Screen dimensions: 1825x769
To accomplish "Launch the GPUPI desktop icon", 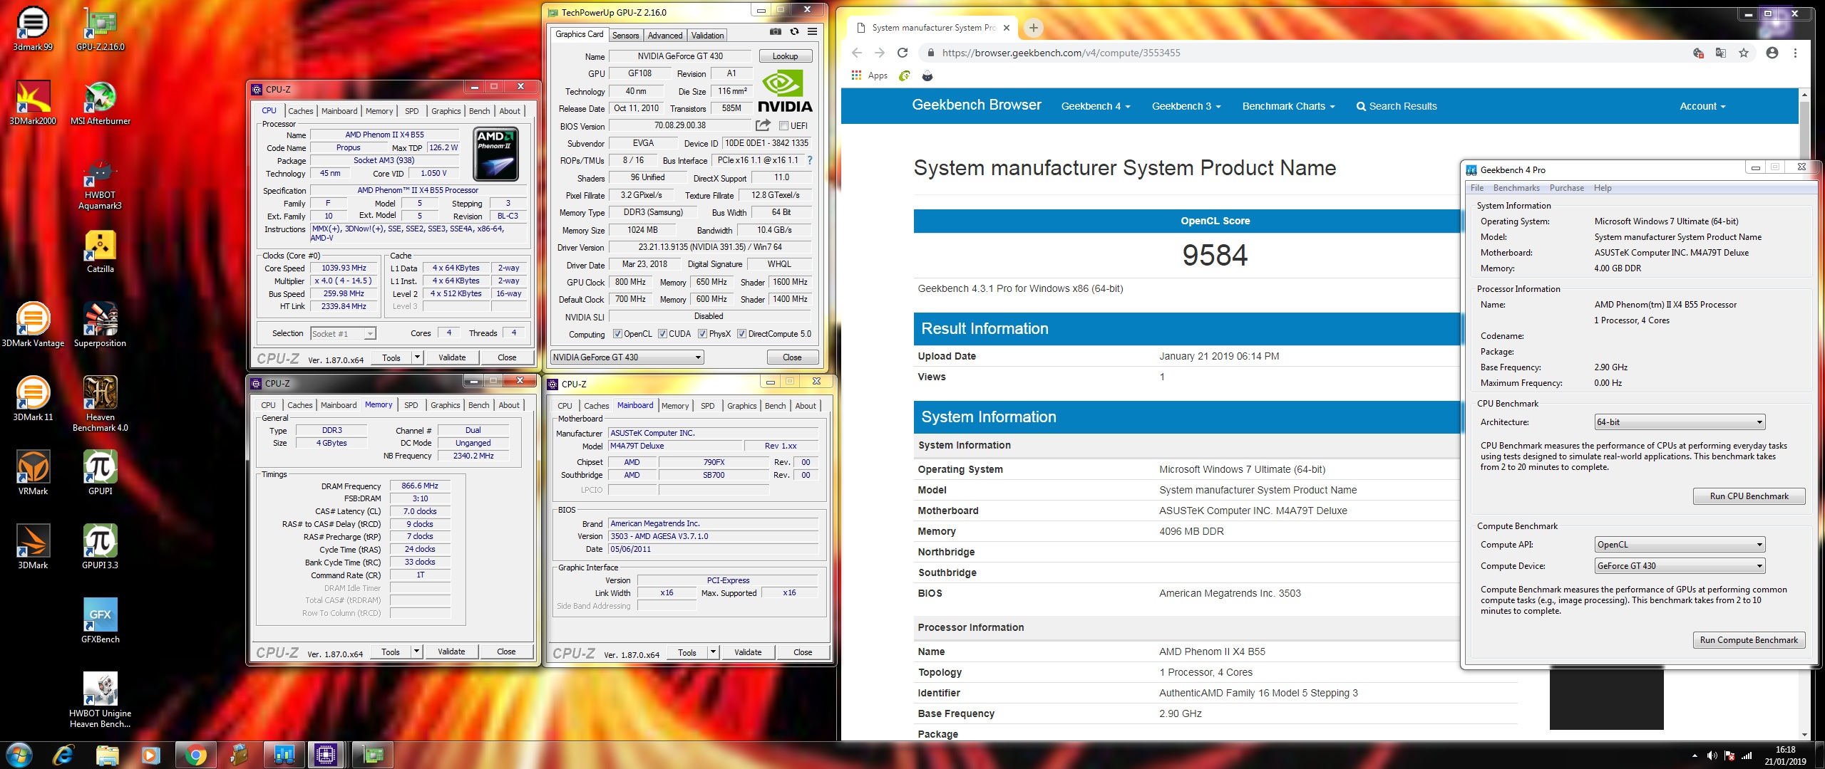I will (101, 473).
